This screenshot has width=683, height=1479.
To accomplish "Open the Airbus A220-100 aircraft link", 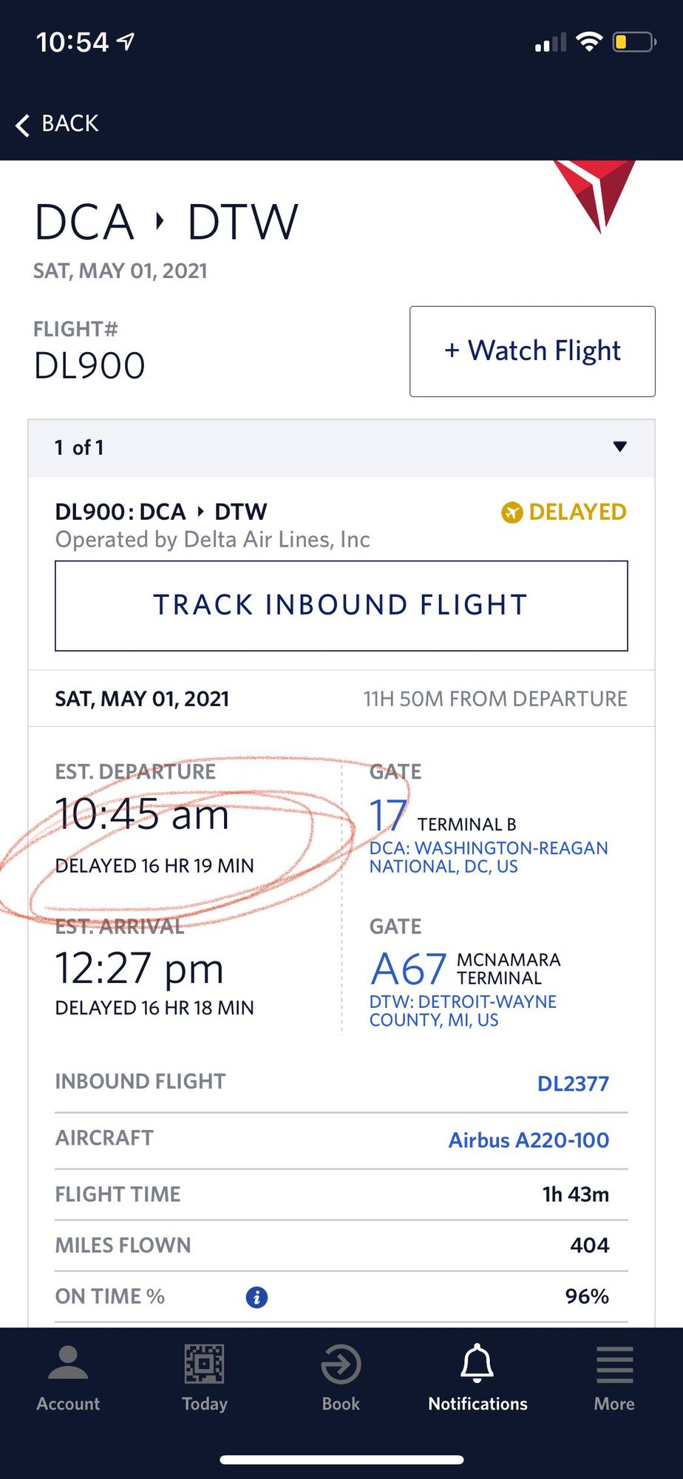I will click(x=529, y=1140).
